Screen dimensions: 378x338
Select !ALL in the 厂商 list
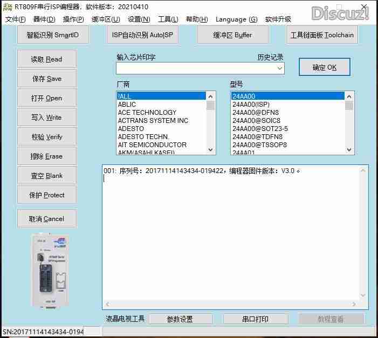click(x=161, y=96)
